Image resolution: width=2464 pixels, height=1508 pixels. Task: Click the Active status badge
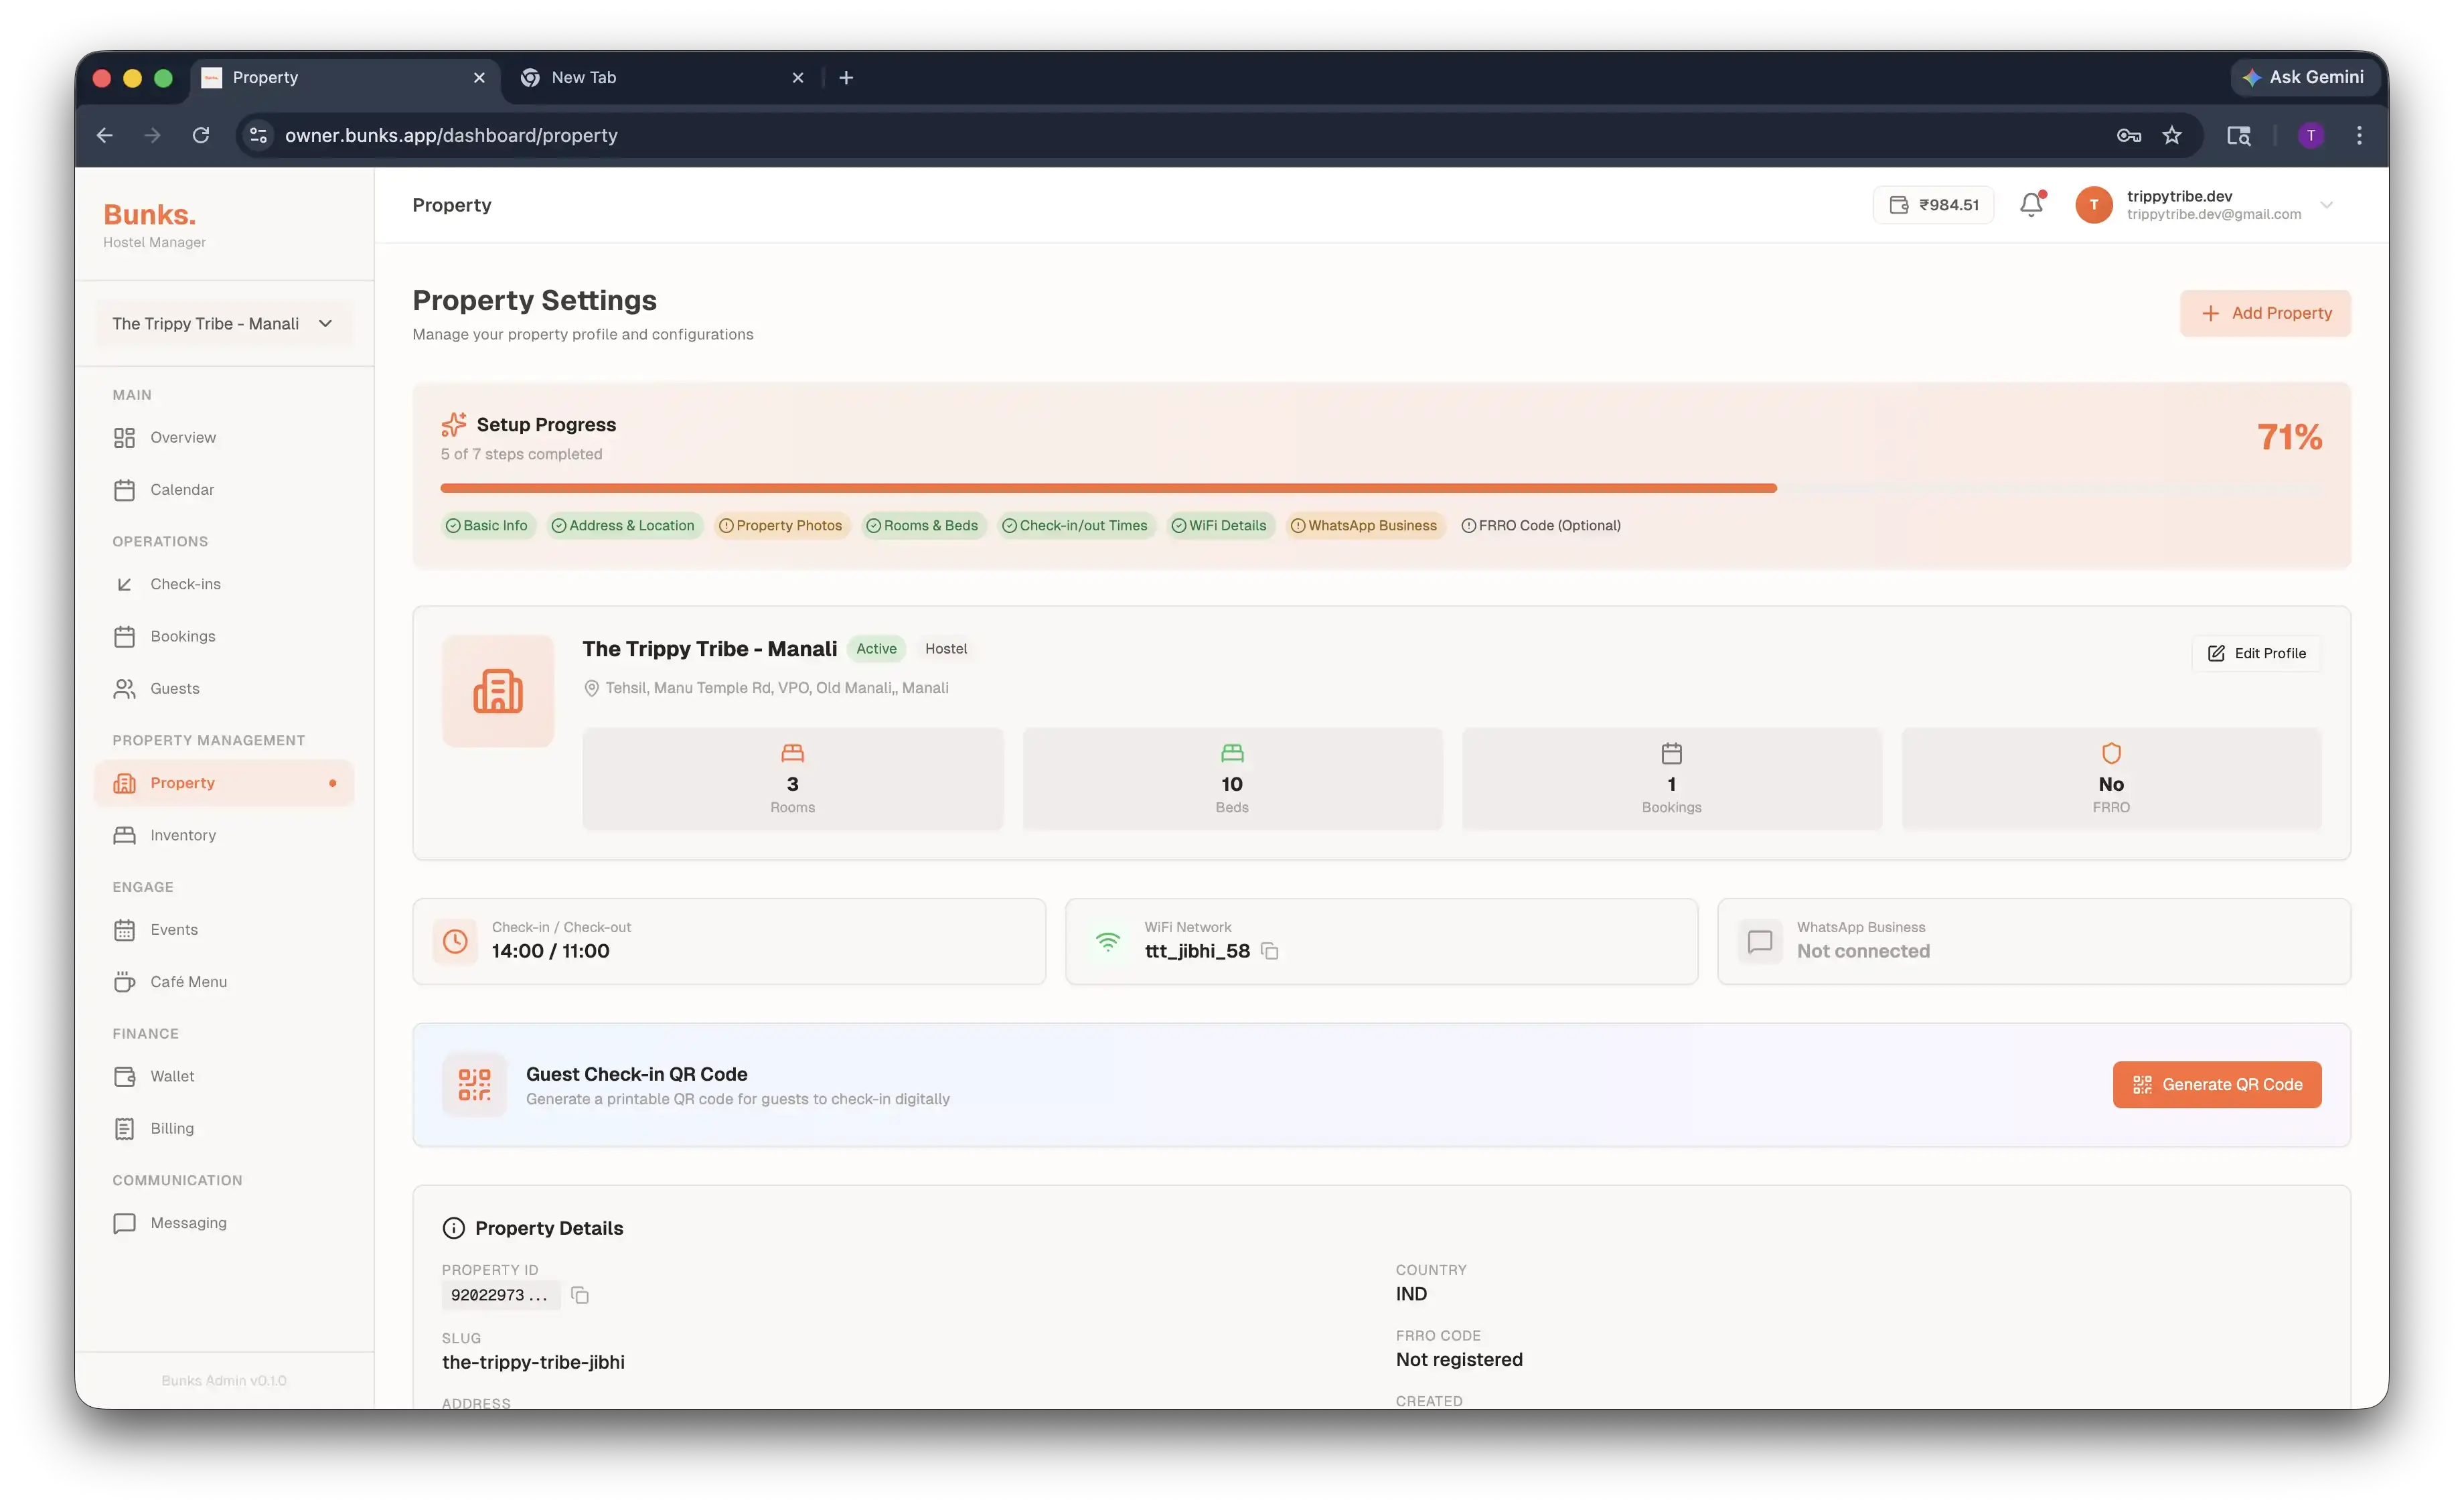(x=876, y=649)
